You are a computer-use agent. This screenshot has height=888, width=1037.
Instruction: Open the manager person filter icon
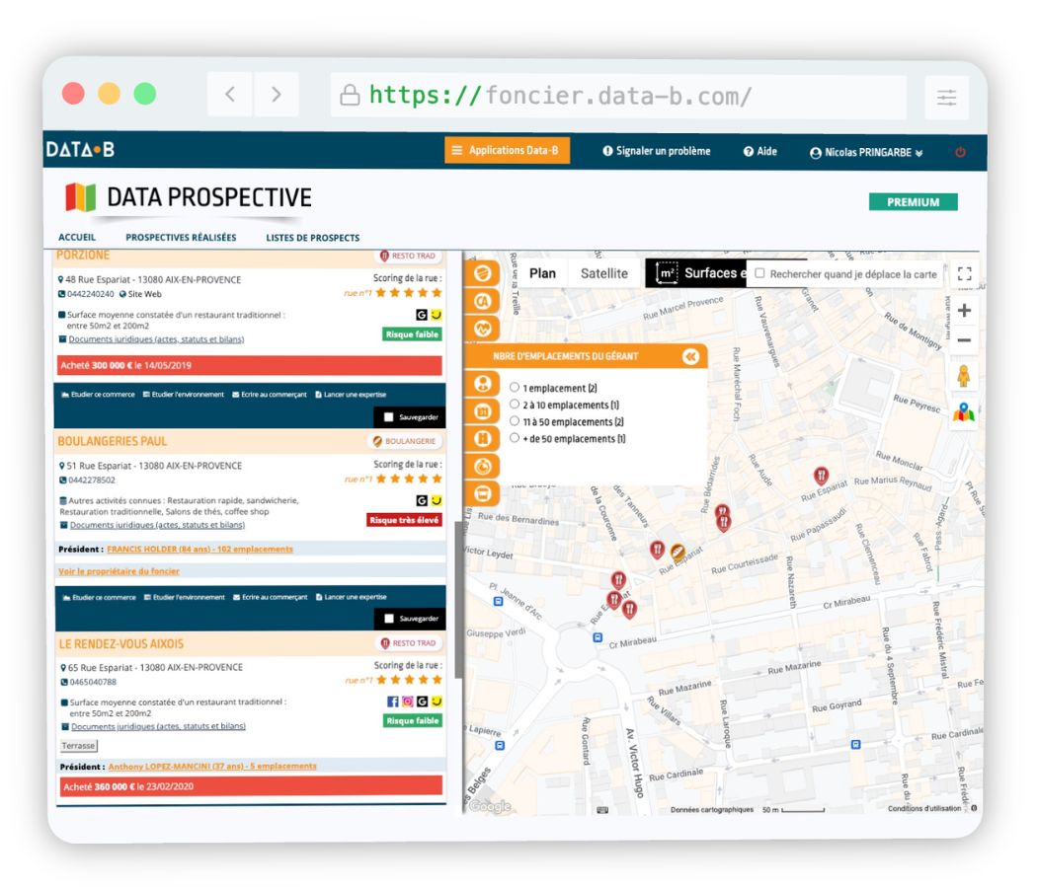click(483, 383)
